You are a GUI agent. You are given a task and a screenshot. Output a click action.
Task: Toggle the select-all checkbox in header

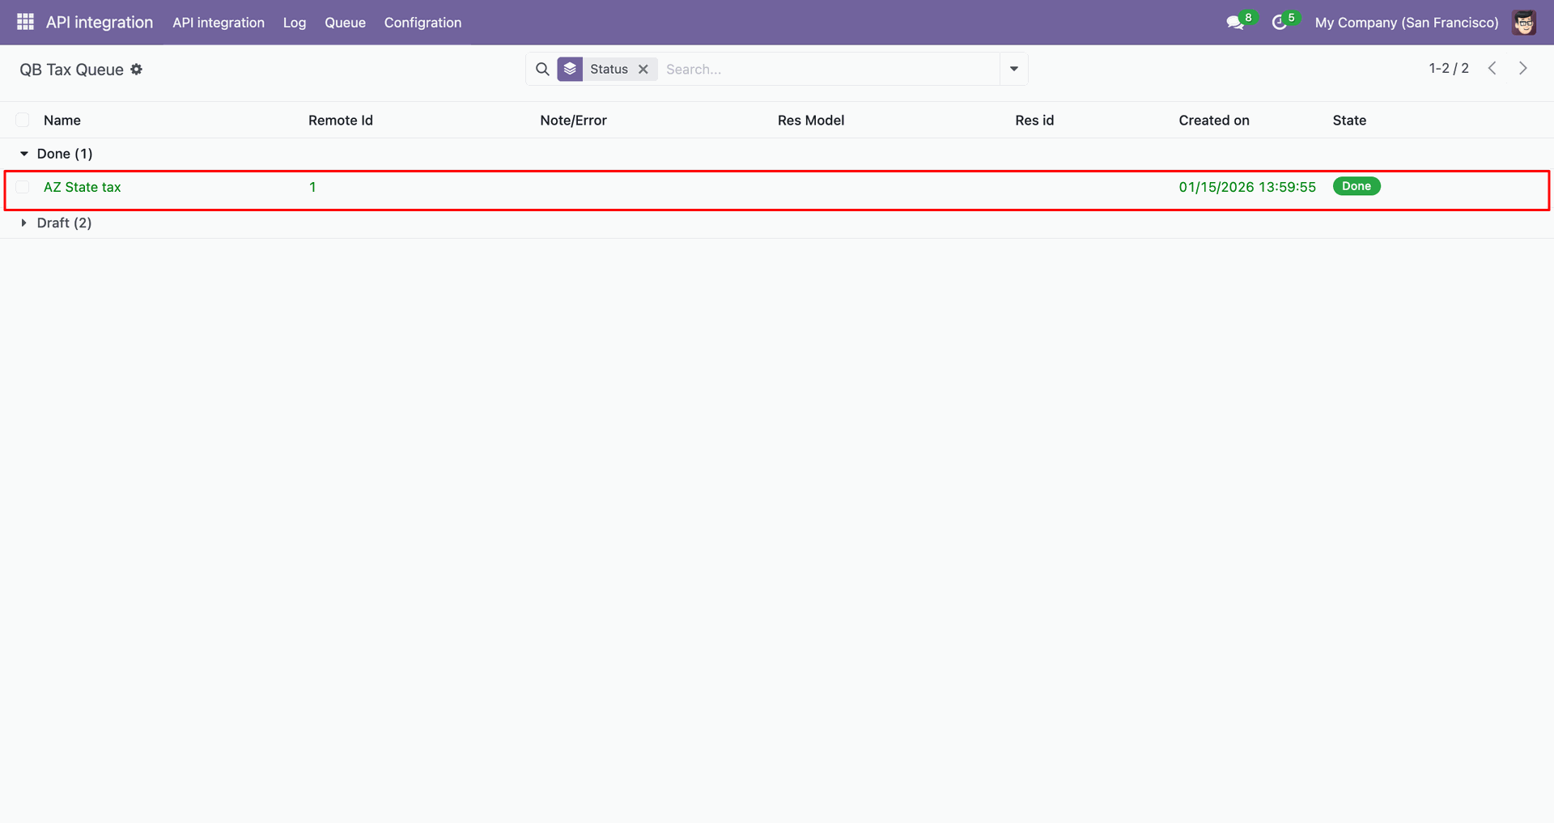point(23,120)
